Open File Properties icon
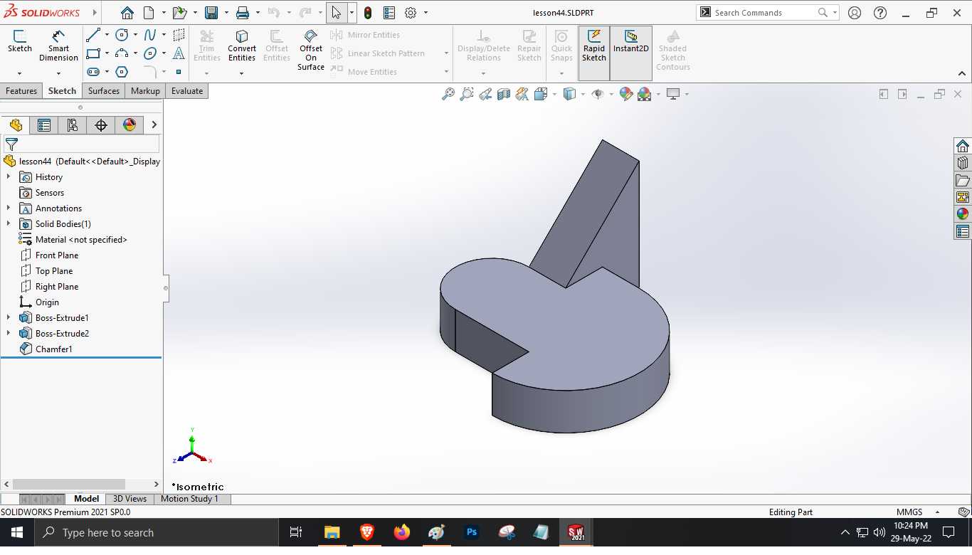The height and width of the screenshot is (555, 972). click(x=389, y=13)
